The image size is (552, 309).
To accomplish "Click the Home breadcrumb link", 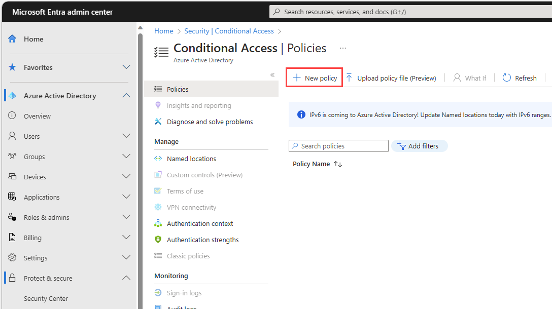I will (x=164, y=31).
